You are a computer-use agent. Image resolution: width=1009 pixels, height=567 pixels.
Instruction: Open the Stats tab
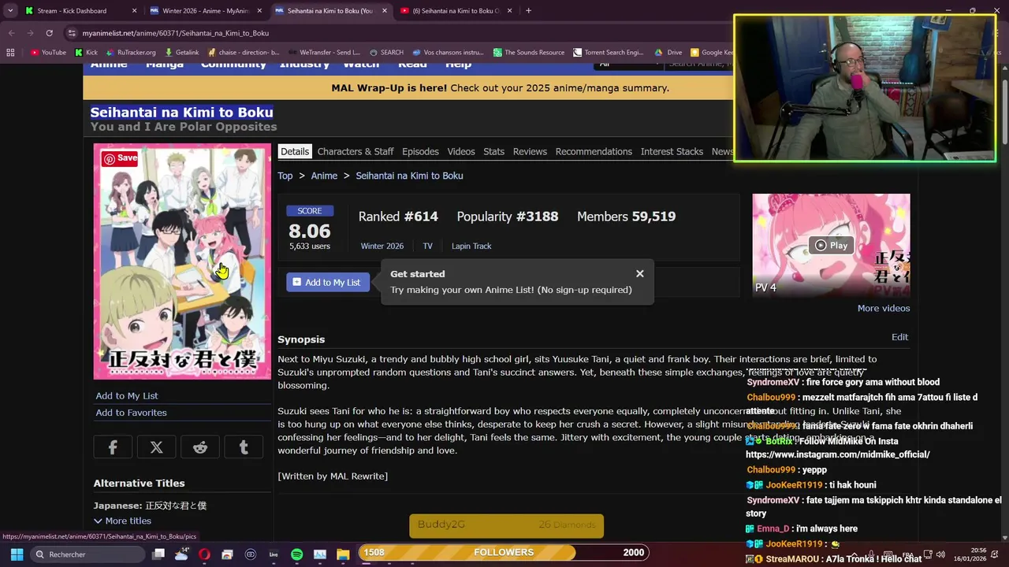pyautogui.click(x=493, y=151)
